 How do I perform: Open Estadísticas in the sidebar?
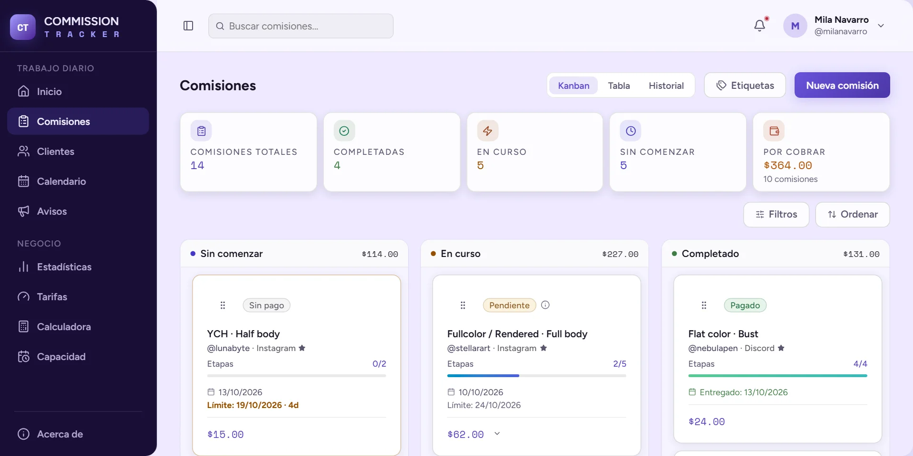[x=78, y=267]
